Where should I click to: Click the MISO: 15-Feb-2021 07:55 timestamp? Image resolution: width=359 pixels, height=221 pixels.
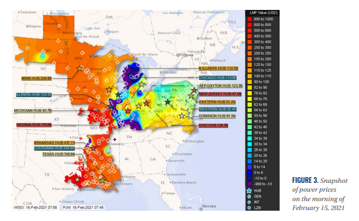coord(36,207)
